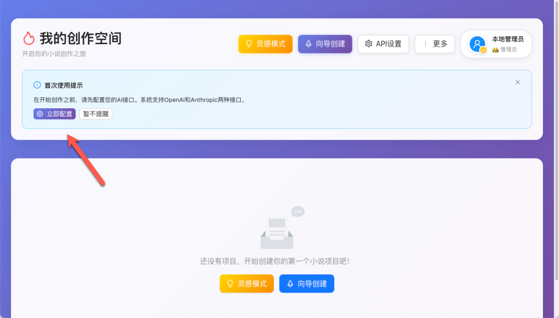Click the magic bell icon on 向导创建 button
The image size is (559, 318).
point(310,44)
